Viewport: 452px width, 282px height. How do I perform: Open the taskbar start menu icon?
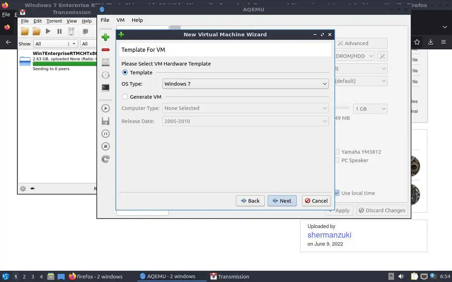tap(6, 276)
